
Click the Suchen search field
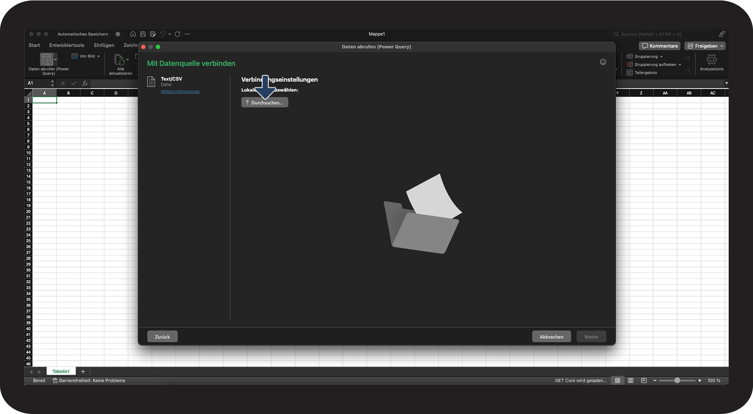pyautogui.click(x=663, y=34)
